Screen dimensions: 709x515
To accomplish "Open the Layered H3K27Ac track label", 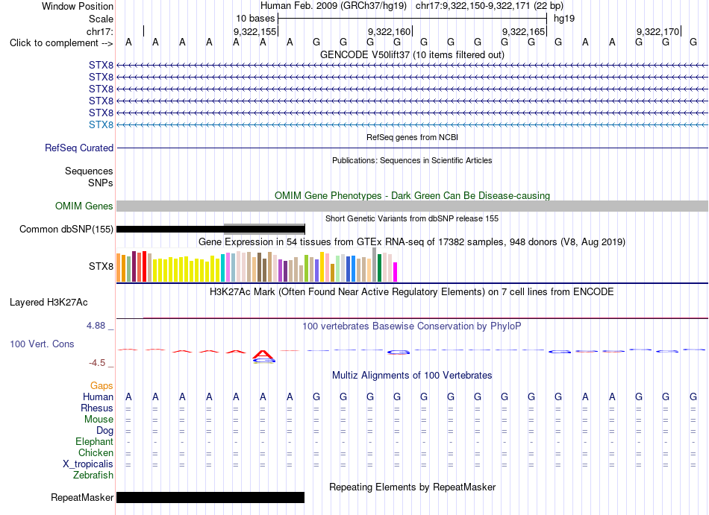I will click(49, 303).
